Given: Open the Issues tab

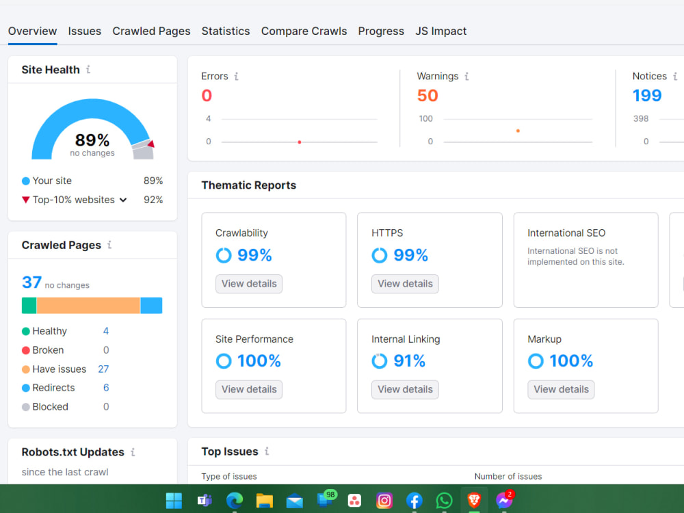Looking at the screenshot, I should pos(85,31).
